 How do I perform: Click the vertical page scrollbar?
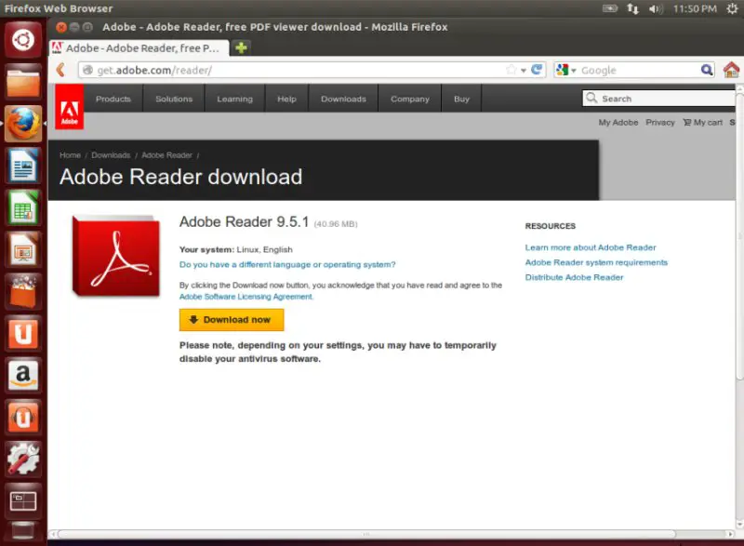point(739,235)
